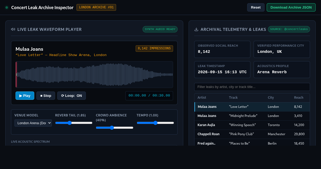Stop the audio with the Stop button
This screenshot has width=321, height=169.
point(46,95)
